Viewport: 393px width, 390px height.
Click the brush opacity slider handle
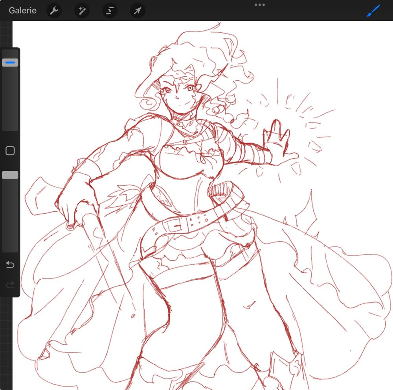click(x=10, y=175)
